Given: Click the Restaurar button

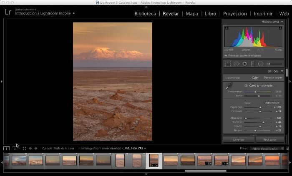Looking at the screenshot, I should 270,140.
